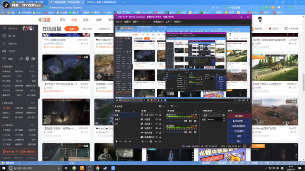Undock the Controls panel via header icon
305x171 pixels.
click(x=246, y=111)
